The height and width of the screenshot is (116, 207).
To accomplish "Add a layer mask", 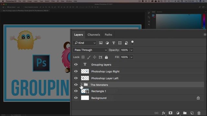I will click(170, 113).
